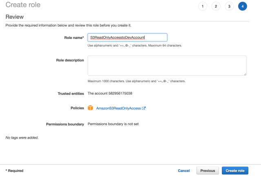Click the Role description resize handle
This screenshot has height=176, width=261.
pos(245,74)
